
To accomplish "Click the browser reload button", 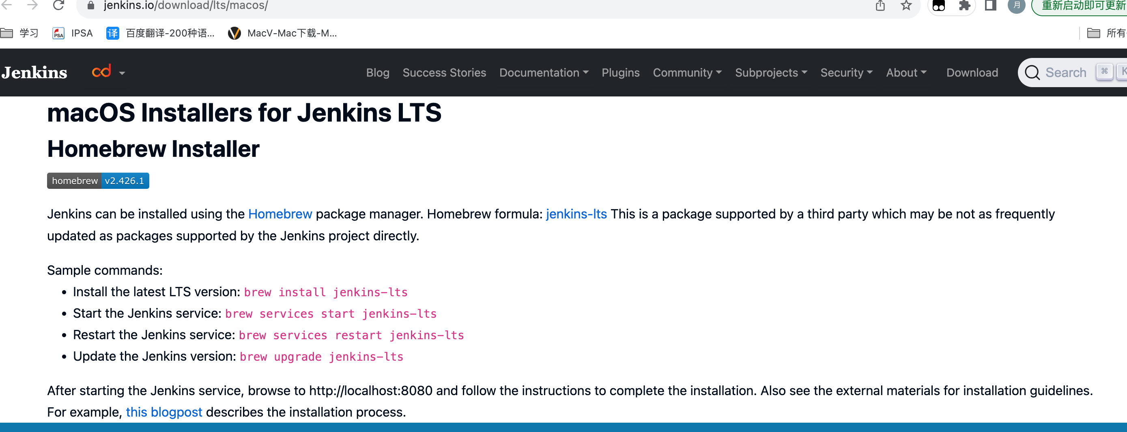I will click(59, 5).
